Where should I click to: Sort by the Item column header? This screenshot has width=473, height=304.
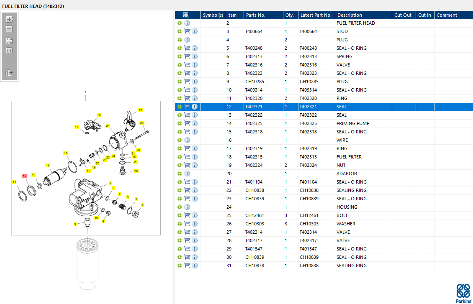click(234, 15)
